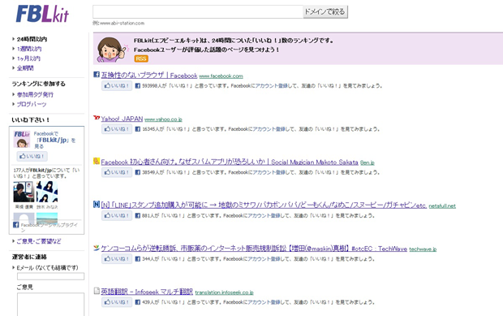Click the Facebook social plugin icon in the sidebar widget
This screenshot has height=316, width=503.
(x=15, y=225)
